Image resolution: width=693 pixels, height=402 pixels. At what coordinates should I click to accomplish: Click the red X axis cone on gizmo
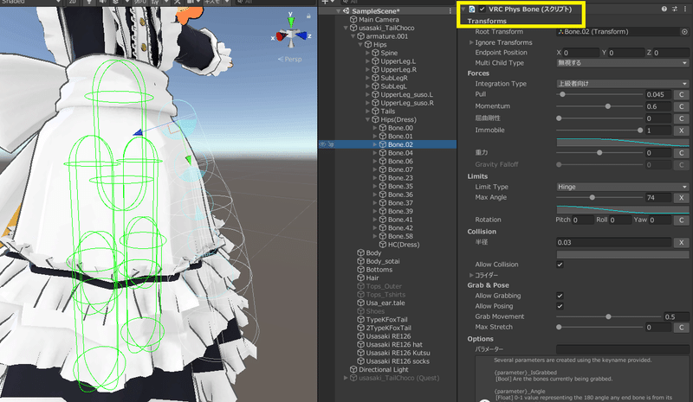click(x=281, y=36)
